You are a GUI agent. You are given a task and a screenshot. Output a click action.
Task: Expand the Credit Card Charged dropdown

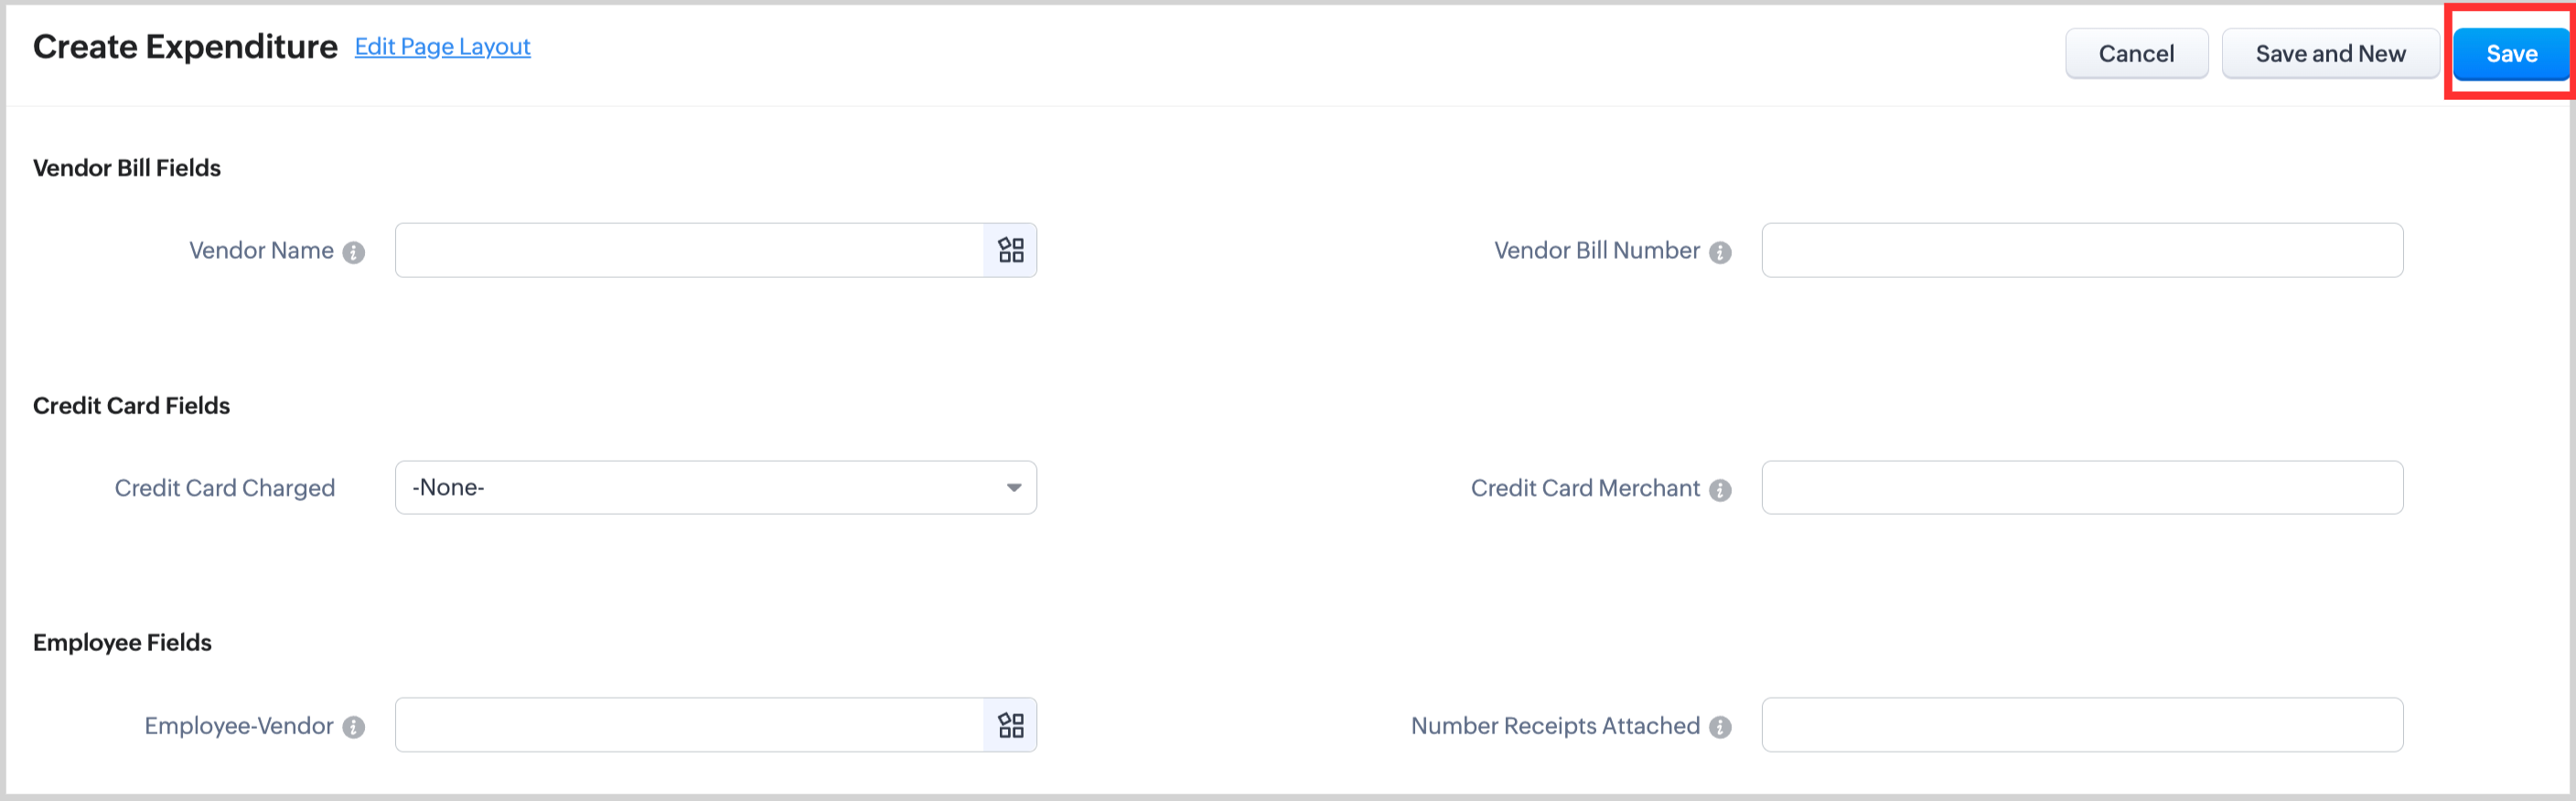715,488
